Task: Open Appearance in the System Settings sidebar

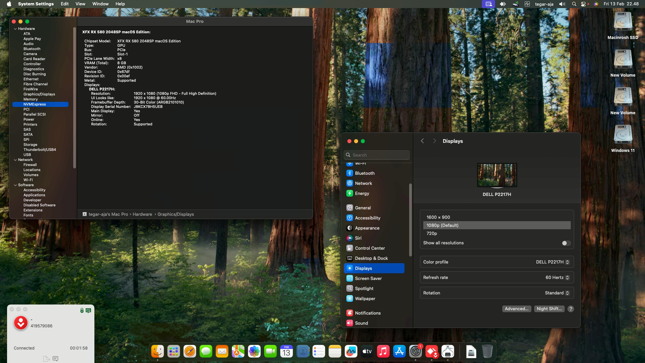Action: tap(374, 228)
